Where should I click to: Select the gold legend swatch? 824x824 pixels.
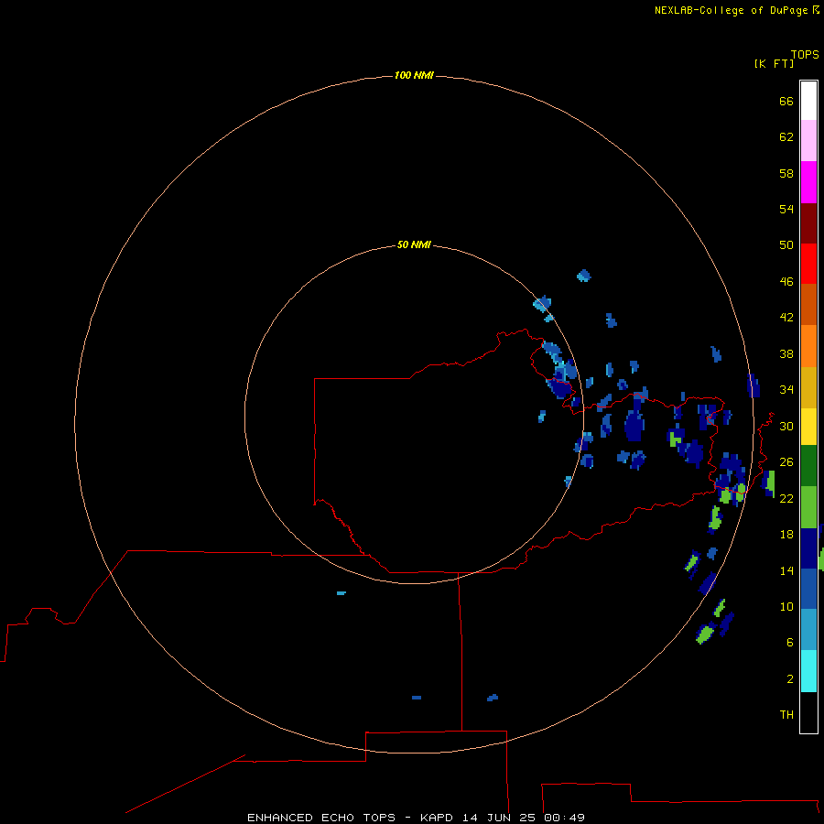point(808,387)
